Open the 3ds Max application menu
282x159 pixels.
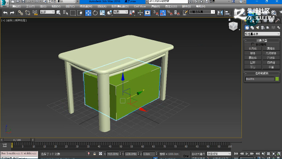click(4, 4)
